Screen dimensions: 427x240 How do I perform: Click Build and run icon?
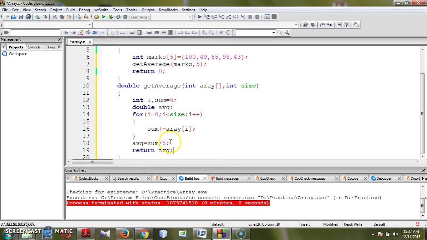click(111, 17)
